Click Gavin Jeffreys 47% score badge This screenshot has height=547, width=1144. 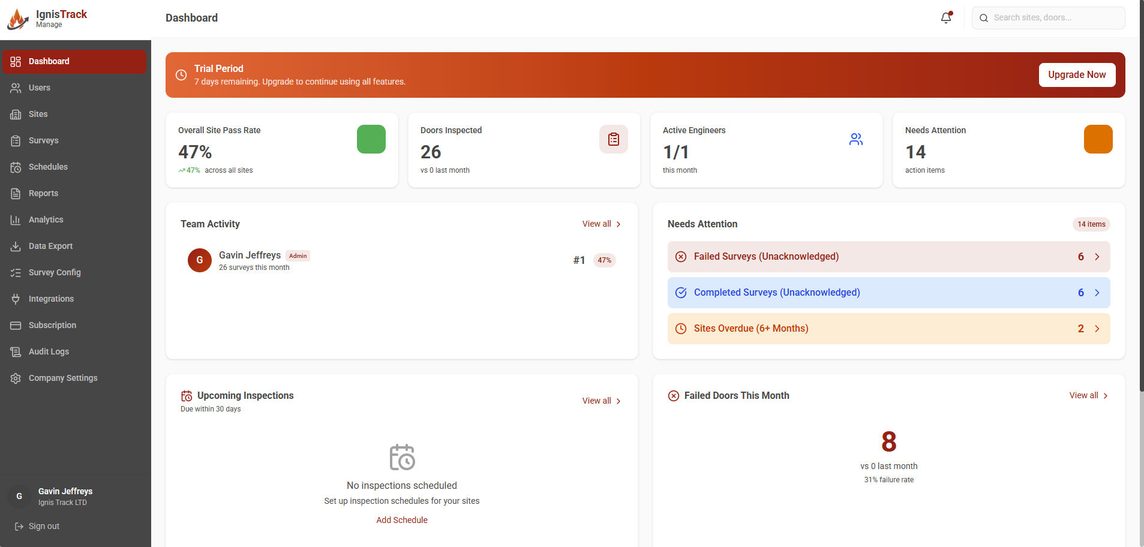coord(604,260)
